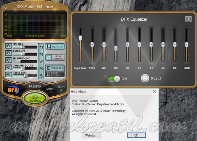This screenshot has height=141, width=197.
Task: Click the DFX logo
Action: (13, 90)
